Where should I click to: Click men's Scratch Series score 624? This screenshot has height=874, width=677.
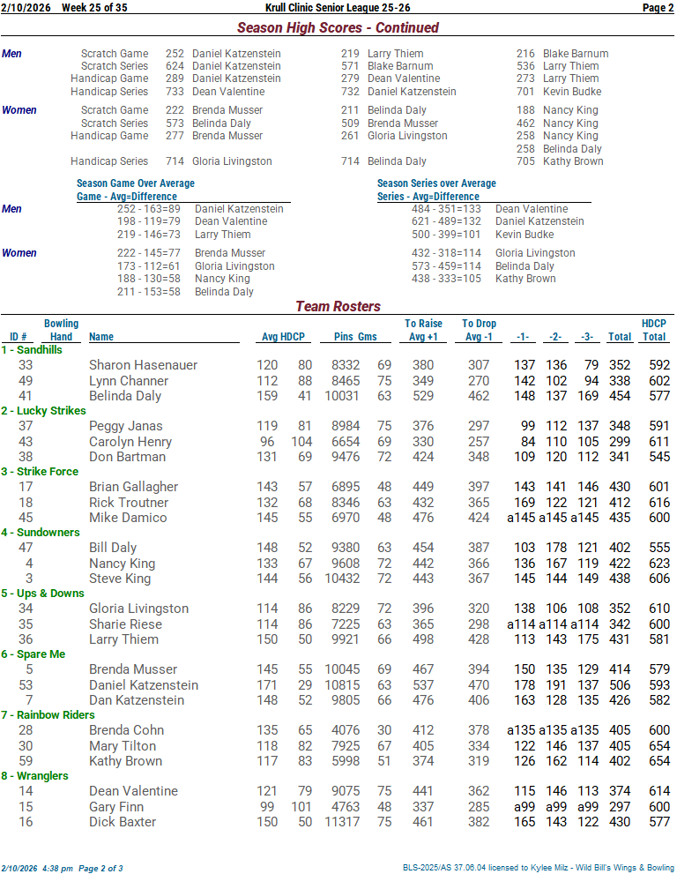175,66
